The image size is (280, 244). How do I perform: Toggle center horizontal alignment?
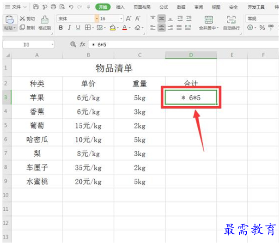161,28
